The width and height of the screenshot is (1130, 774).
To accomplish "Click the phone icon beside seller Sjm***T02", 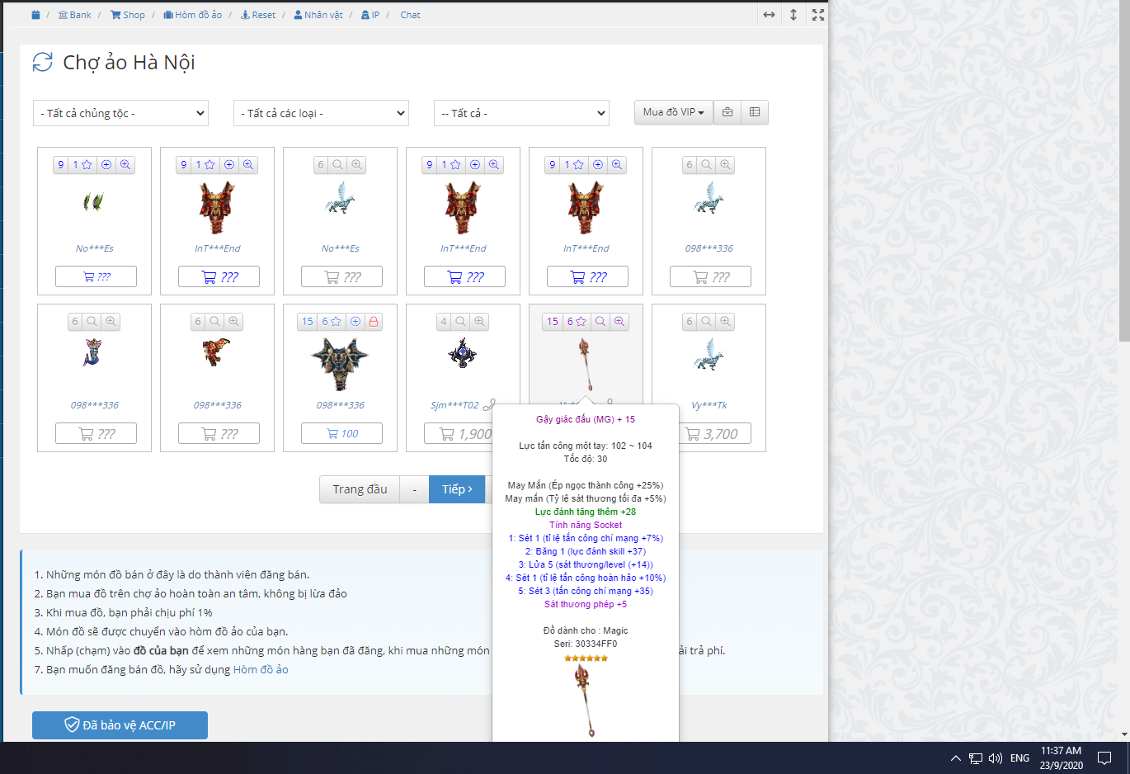I will tap(489, 404).
